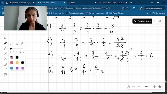The height and width of the screenshot is (94, 167).
Task: Select the line tool
Action: tap(5, 54)
